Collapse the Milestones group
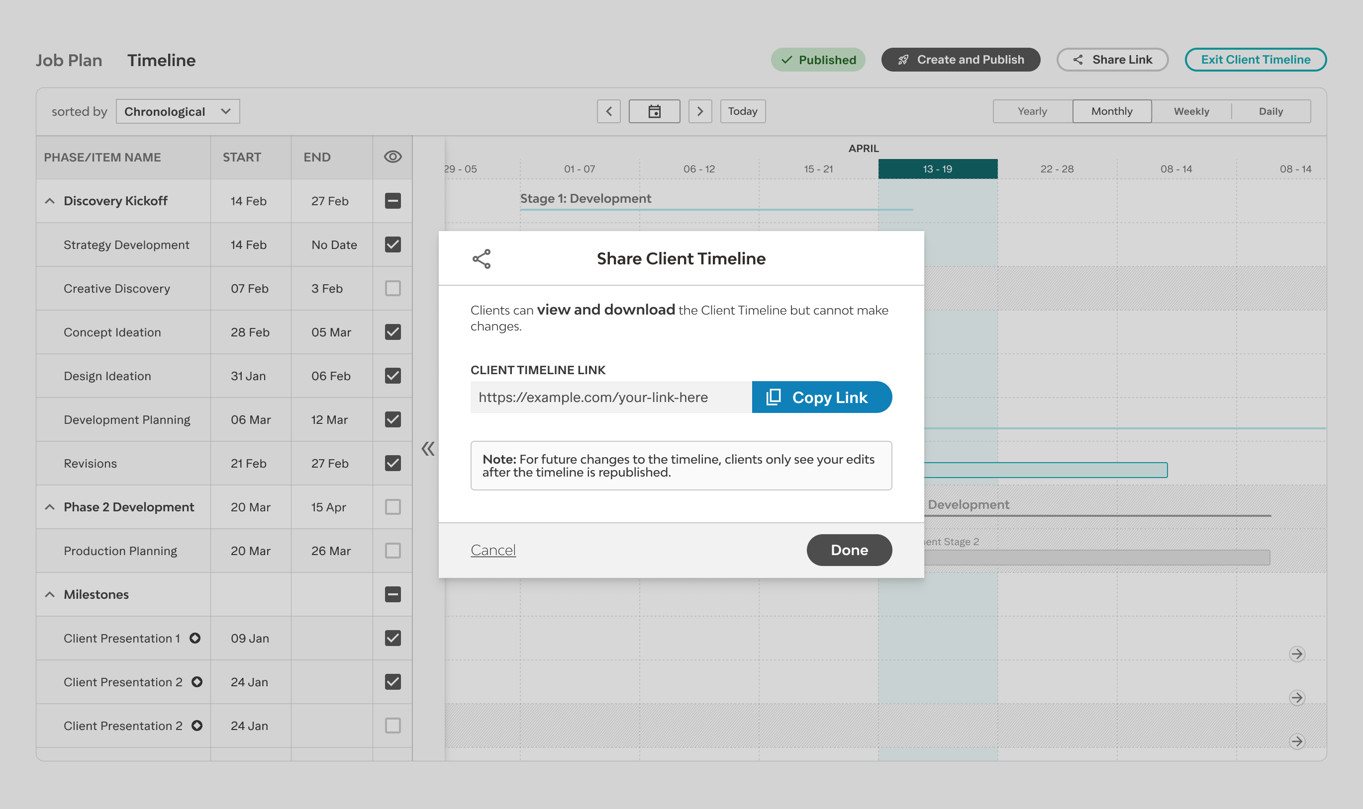1363x809 pixels. [x=50, y=594]
